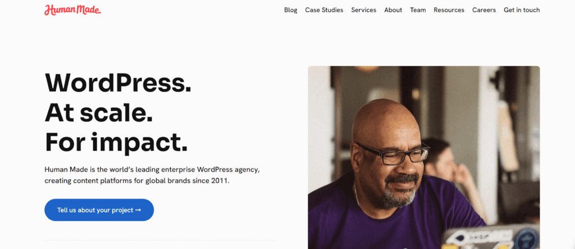Open the Blog page
This screenshot has height=249, width=575.
pyautogui.click(x=290, y=10)
